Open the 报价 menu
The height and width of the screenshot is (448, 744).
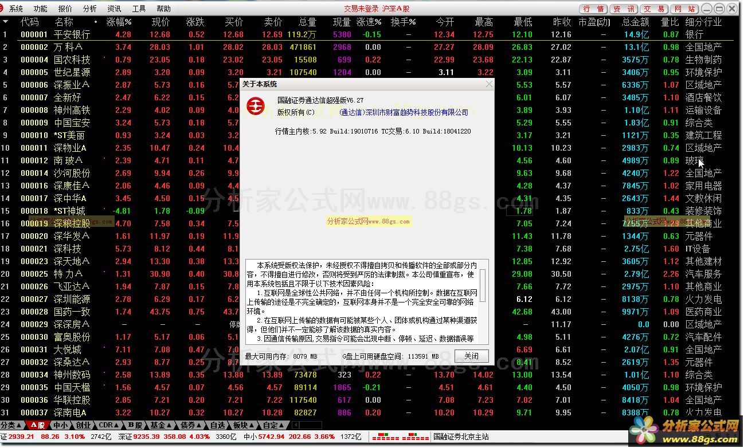[x=65, y=9]
